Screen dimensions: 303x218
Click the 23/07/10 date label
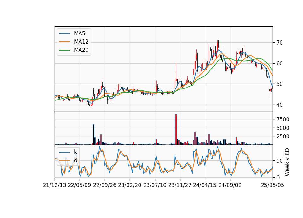tap(155, 185)
